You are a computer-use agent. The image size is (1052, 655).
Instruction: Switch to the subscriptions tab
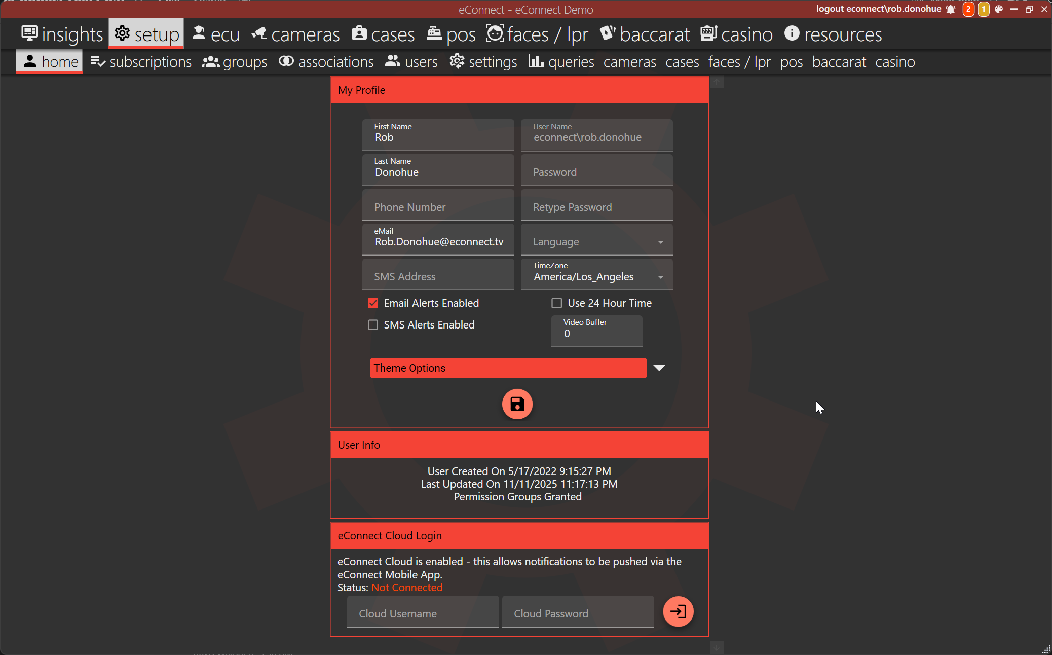pos(141,62)
